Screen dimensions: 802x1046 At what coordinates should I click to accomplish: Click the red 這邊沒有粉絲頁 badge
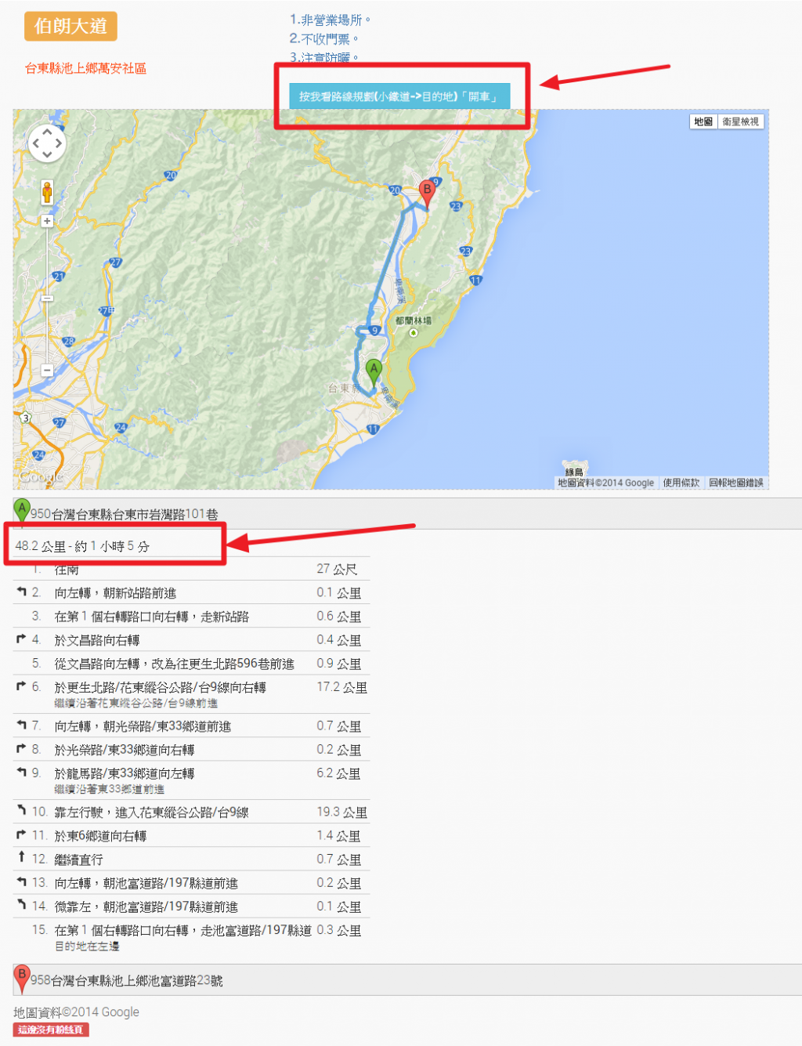pos(51,1030)
